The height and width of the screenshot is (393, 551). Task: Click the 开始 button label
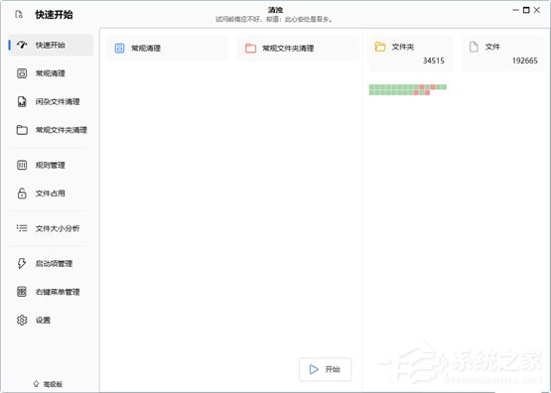point(333,369)
